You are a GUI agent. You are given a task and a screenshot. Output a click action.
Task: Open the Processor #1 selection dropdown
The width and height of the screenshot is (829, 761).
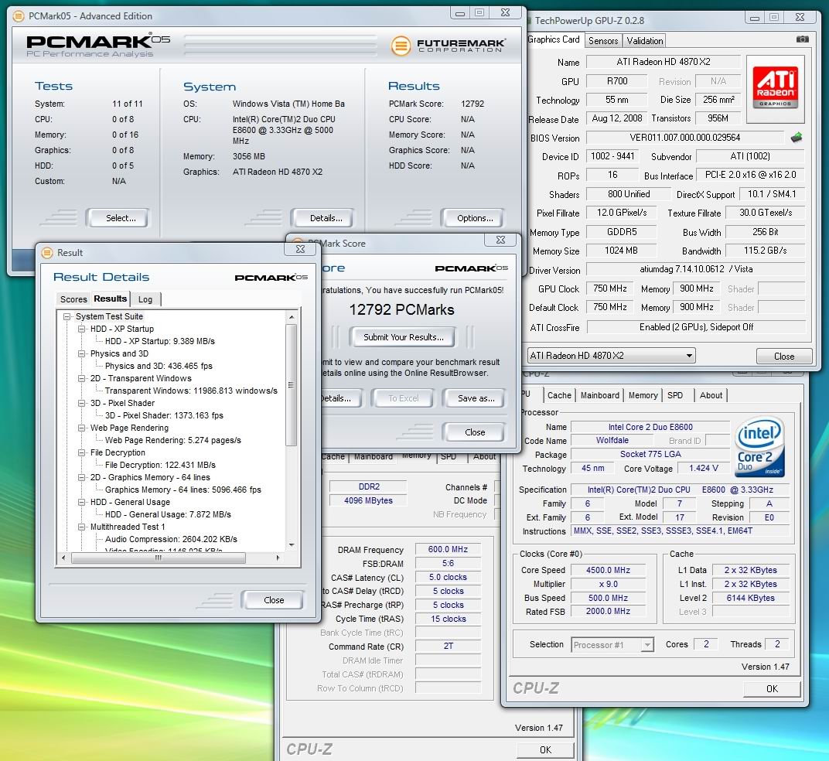(612, 645)
